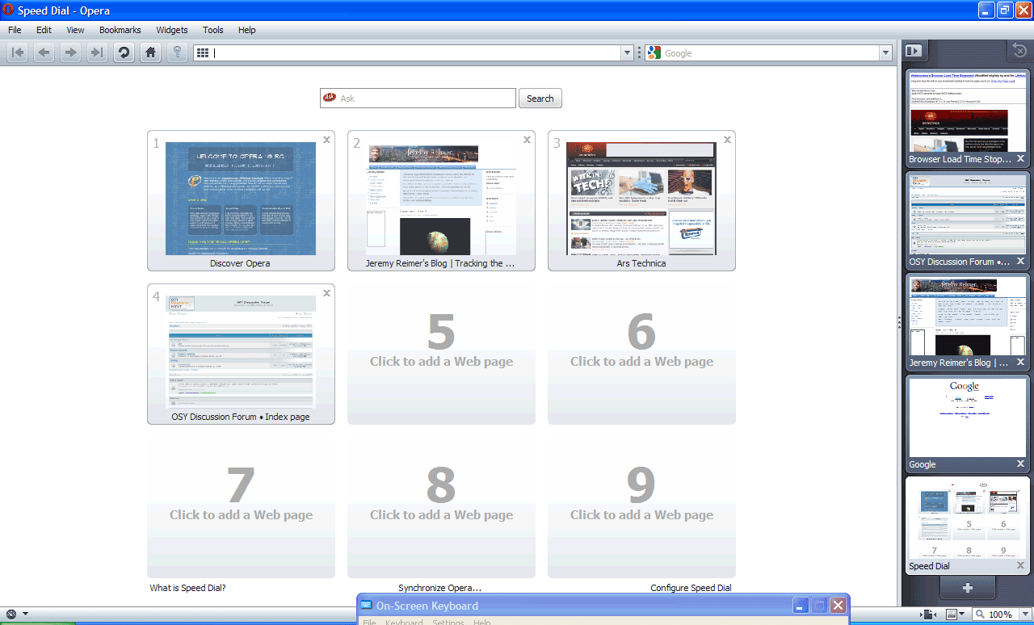Close the OSY Discussion Forum tab
1034x625 pixels.
click(x=1021, y=262)
